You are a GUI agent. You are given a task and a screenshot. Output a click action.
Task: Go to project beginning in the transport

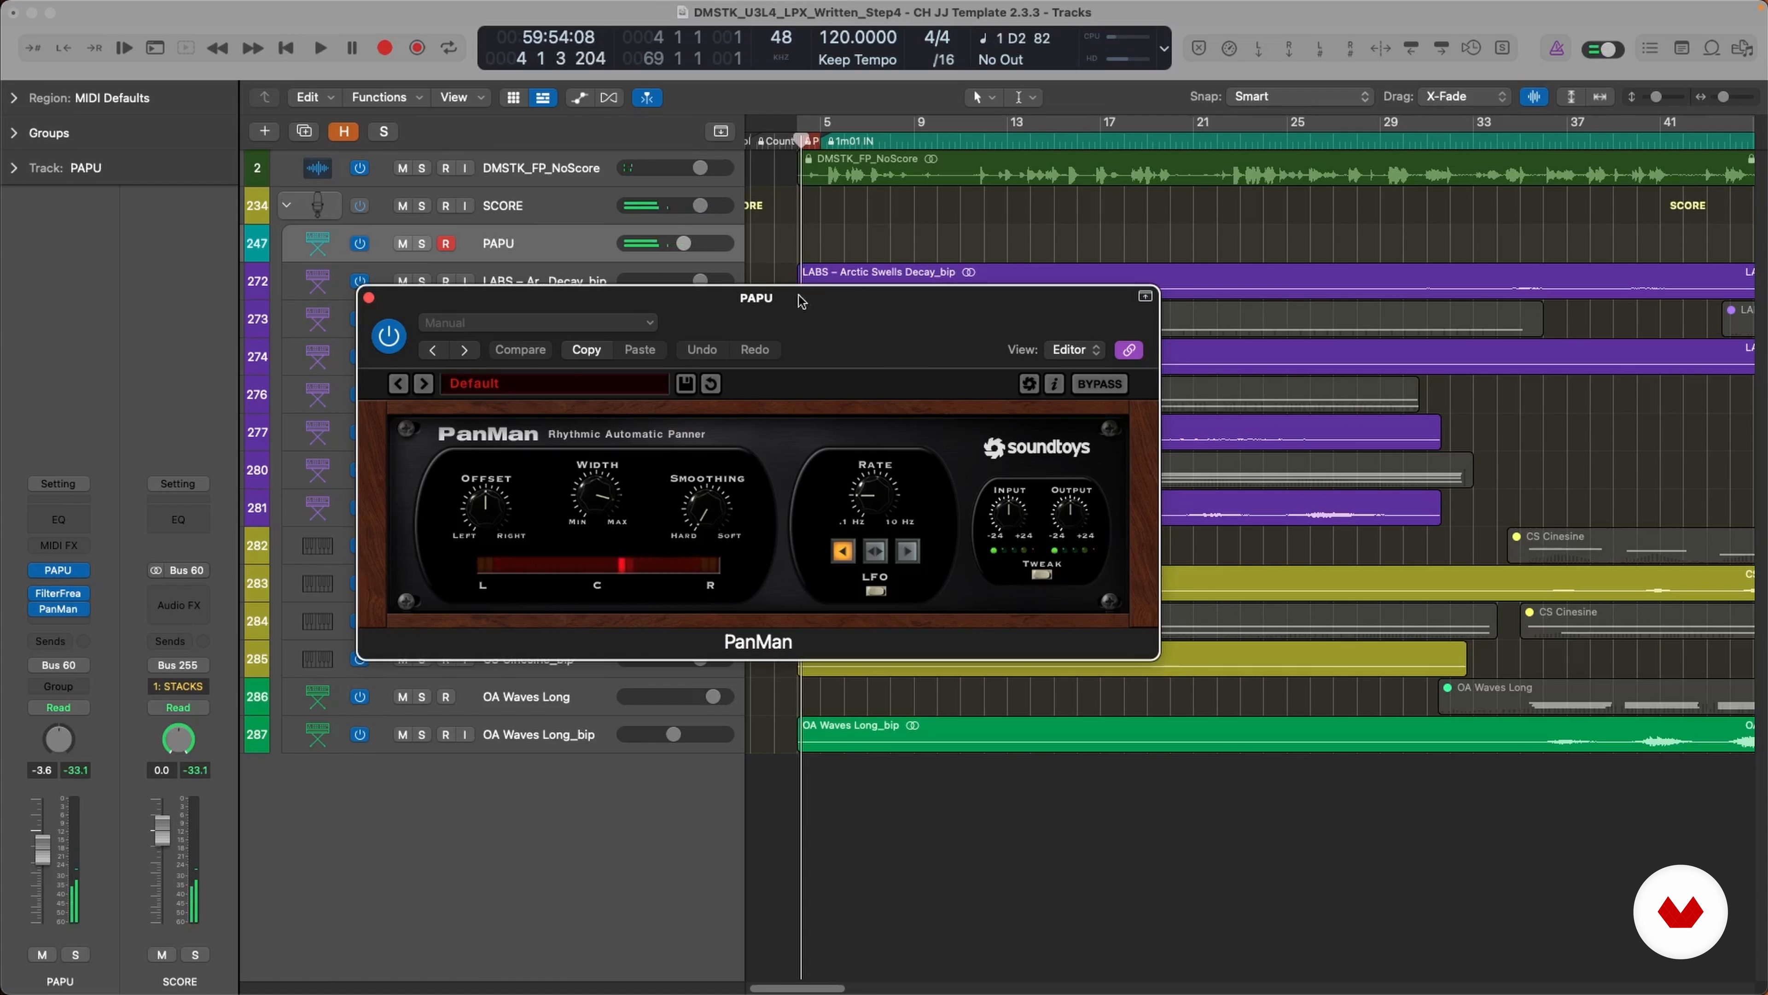tap(286, 48)
